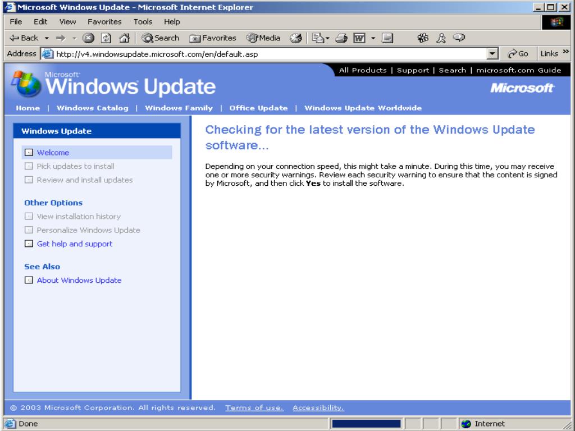575x431 pixels.
Task: Click the Terms of use link
Action: point(254,407)
